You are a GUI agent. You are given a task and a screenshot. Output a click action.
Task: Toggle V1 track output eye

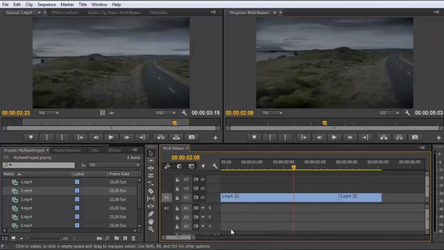click(x=203, y=197)
